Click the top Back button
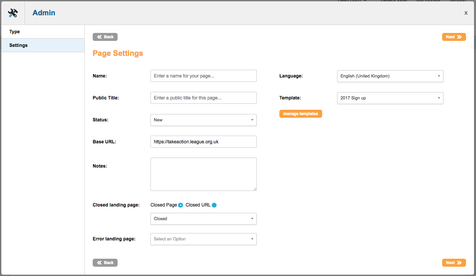The height and width of the screenshot is (276, 476). (x=105, y=37)
